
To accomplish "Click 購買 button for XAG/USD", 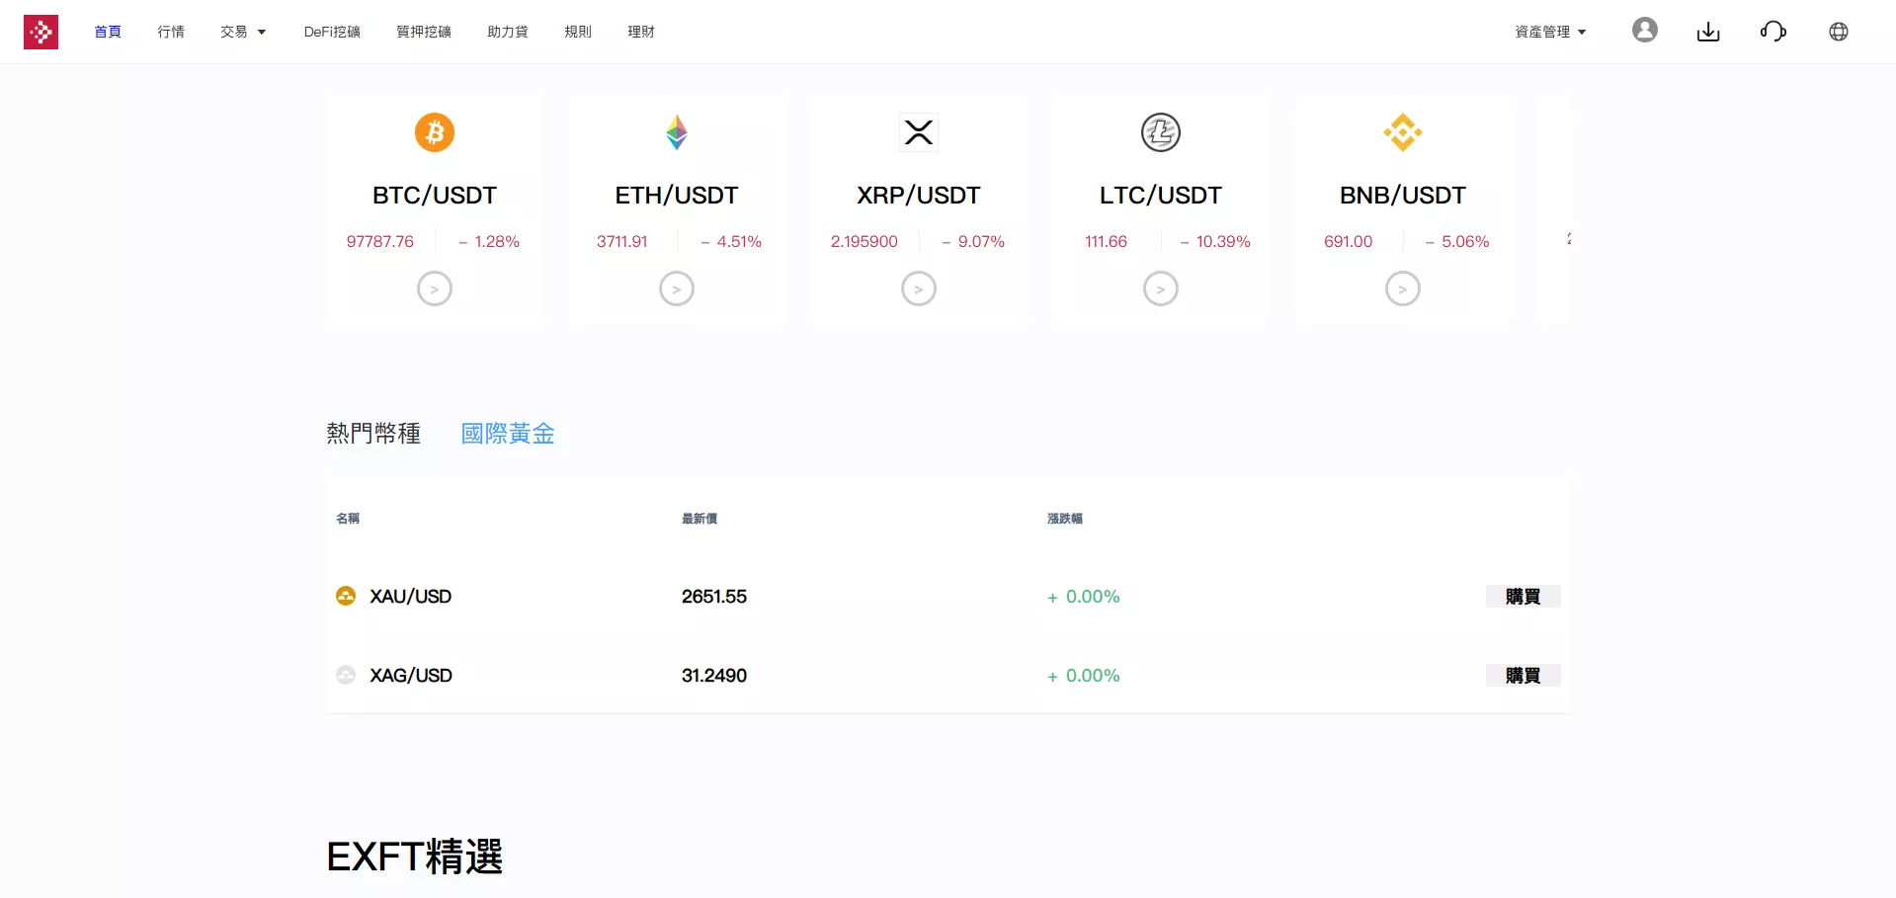I will tap(1522, 675).
